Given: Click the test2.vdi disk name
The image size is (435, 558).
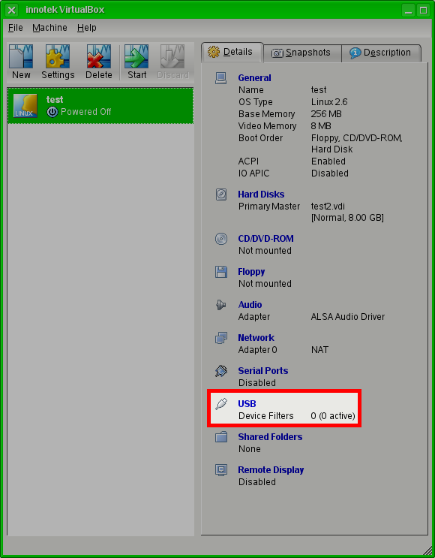Looking at the screenshot, I should pos(328,207).
